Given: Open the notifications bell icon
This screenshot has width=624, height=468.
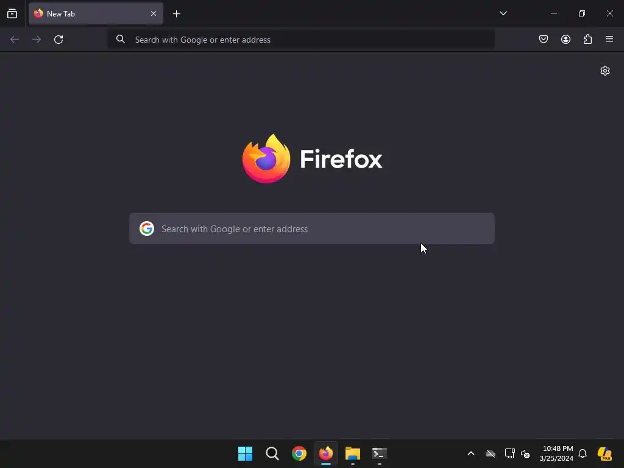Looking at the screenshot, I should point(583,453).
